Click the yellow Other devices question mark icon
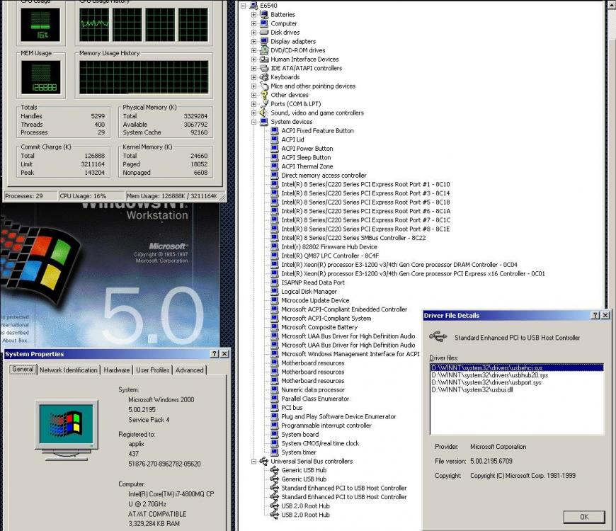Viewport: 616px width, 531px height. pyautogui.click(x=264, y=95)
